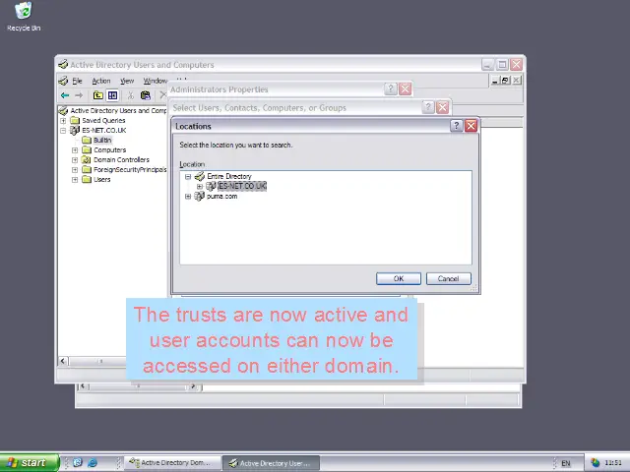630x472 pixels.
Task: Open the File menu
Action: point(77,81)
